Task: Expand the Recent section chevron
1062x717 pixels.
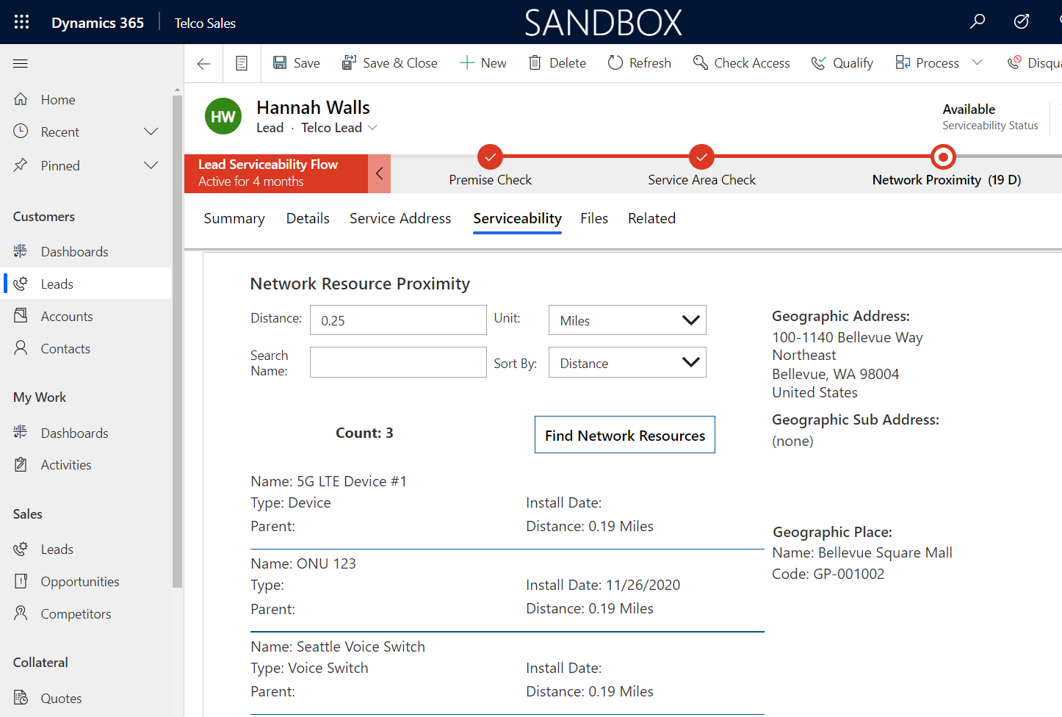Action: 151,131
